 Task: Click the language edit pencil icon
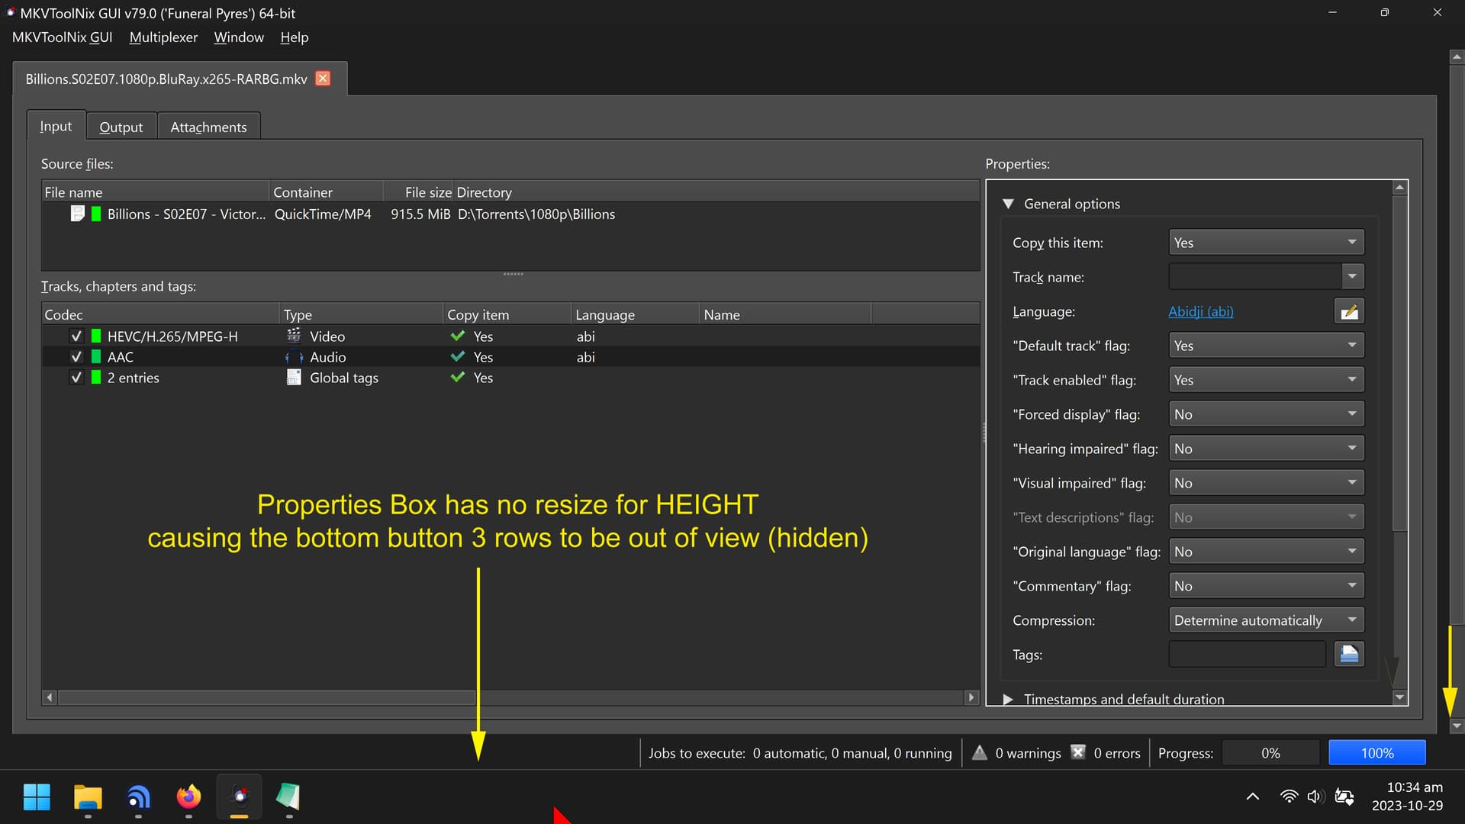(1348, 311)
